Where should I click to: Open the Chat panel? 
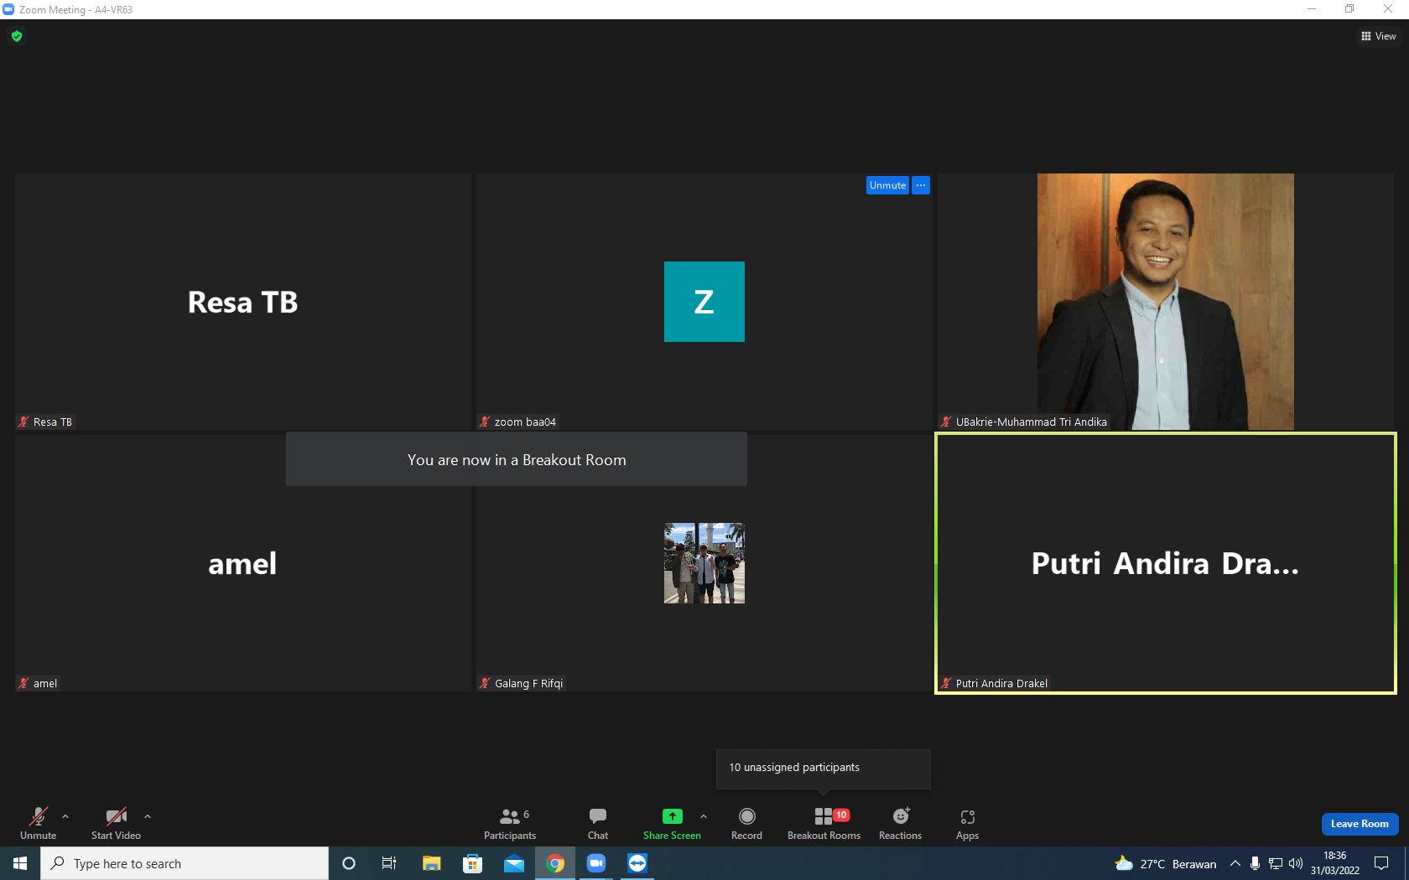point(598,823)
